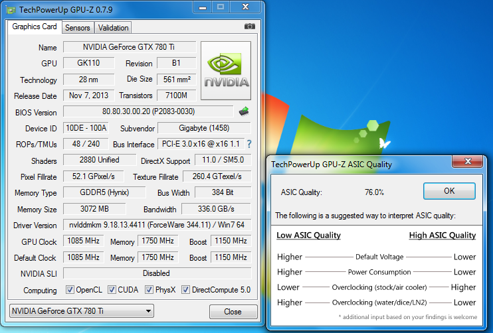The height and width of the screenshot is (333, 493).
Task: Click the Memory Size field 3072 MB
Action: [94, 209]
